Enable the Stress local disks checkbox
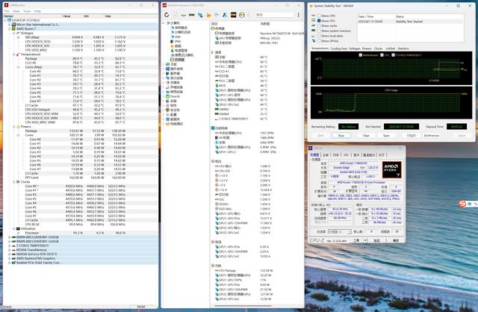Viewport: 478px width, 312px height. pos(319,36)
